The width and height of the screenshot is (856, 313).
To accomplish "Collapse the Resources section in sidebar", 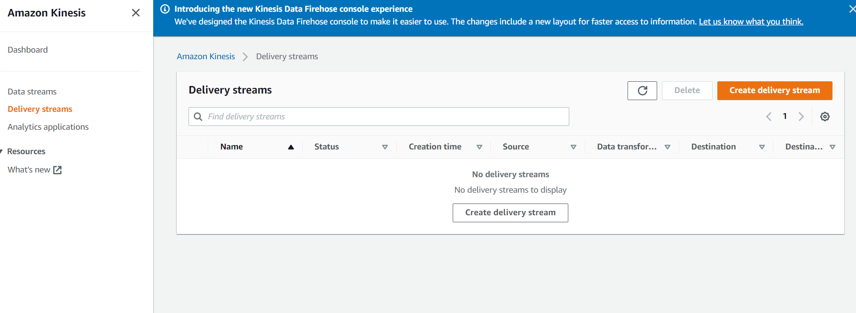I will pos(2,151).
